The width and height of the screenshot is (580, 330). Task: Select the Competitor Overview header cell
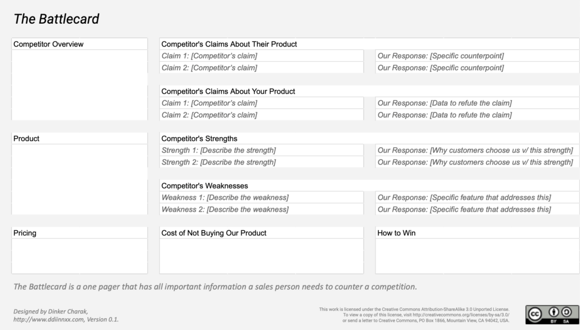79,44
